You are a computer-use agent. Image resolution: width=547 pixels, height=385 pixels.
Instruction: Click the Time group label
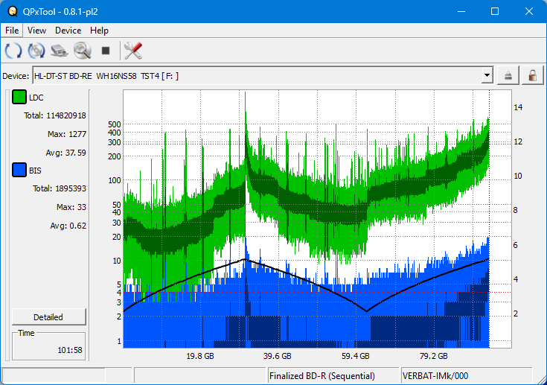click(x=27, y=333)
